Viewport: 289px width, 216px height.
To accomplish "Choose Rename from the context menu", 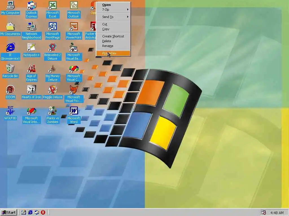I will pos(113,46).
